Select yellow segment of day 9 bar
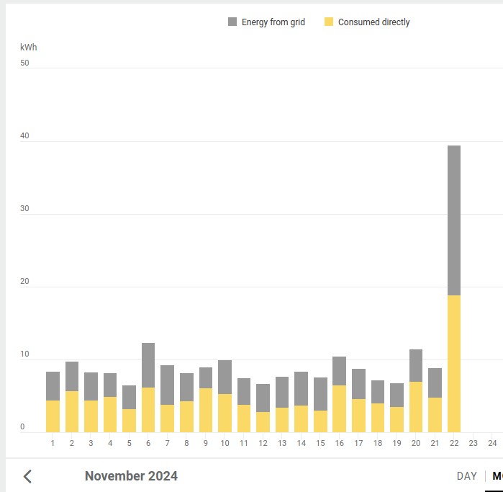503x492 pixels. tap(206, 410)
